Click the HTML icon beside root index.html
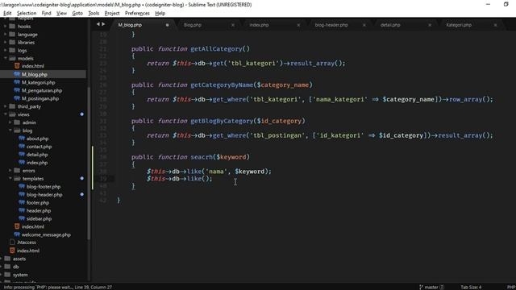Image resolution: width=516 pixels, height=290 pixels. pos(12,251)
